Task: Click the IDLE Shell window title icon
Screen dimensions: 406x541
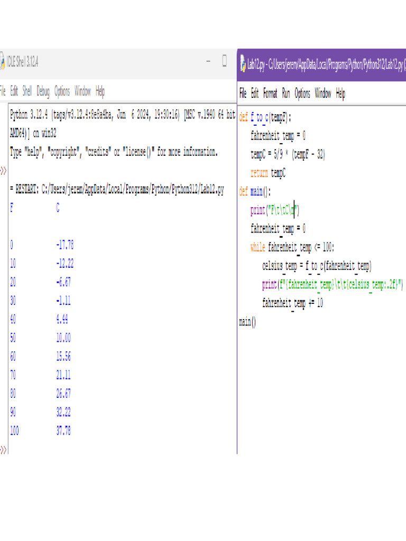Action: click(2, 62)
